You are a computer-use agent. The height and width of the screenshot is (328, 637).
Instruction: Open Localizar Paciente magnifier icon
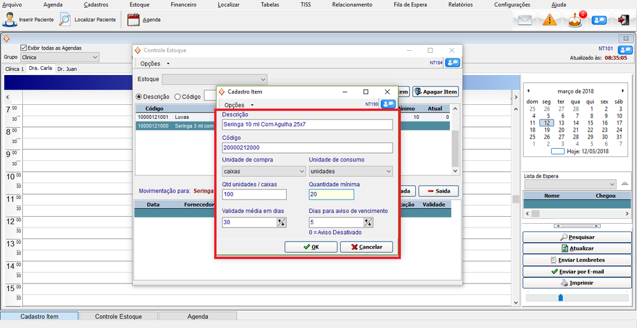point(65,20)
